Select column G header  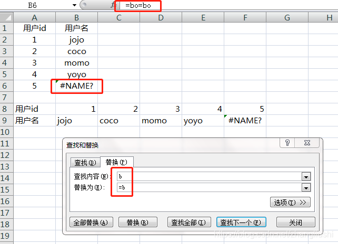point(287,18)
